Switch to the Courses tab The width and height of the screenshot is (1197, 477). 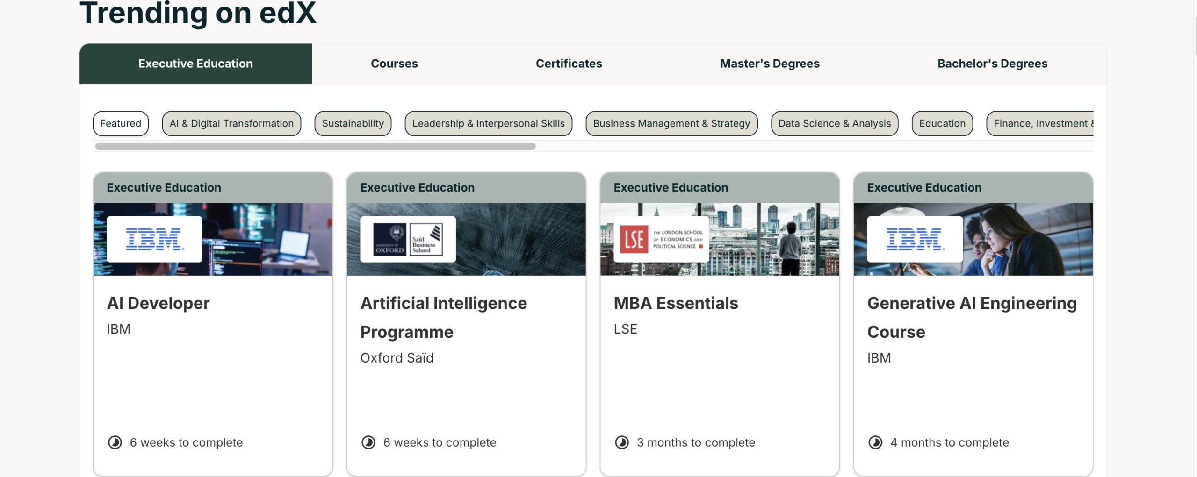point(394,64)
